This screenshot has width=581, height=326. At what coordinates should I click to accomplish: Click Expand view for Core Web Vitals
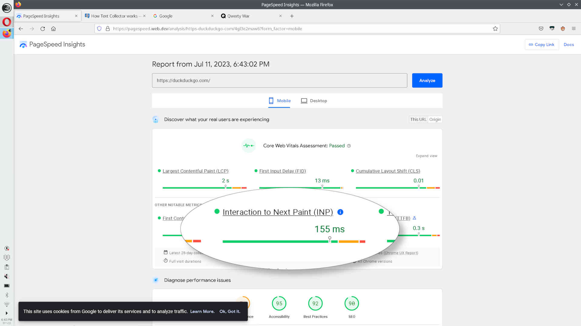click(426, 156)
